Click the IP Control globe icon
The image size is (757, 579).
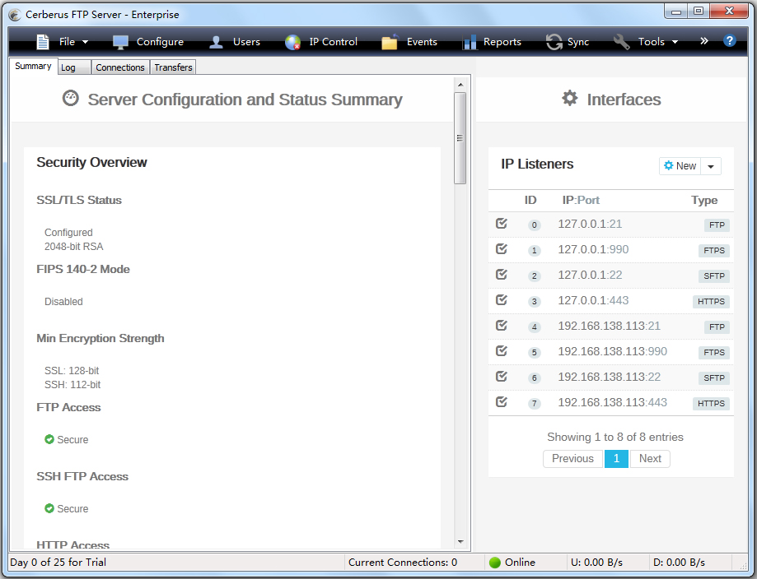[292, 43]
